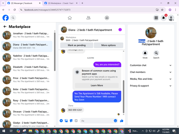
Task: Bookmark this page with star icon
Action: (162, 10)
